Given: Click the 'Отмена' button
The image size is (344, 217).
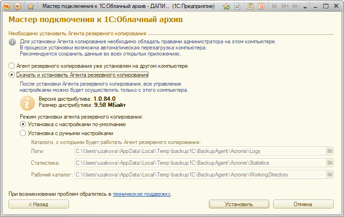Looking at the screenshot, I should tap(303, 204).
